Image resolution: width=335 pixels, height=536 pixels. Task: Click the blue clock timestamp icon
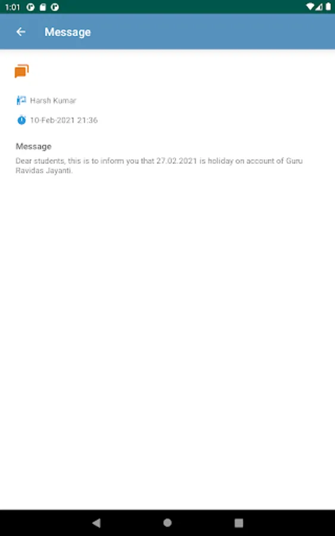pos(21,120)
